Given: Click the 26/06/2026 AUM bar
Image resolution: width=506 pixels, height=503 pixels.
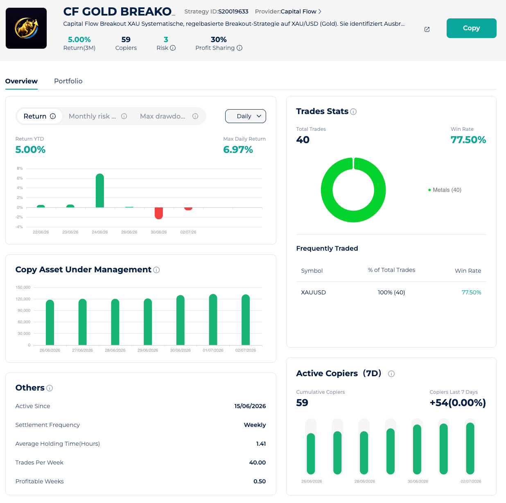Looking at the screenshot, I should point(50,323).
